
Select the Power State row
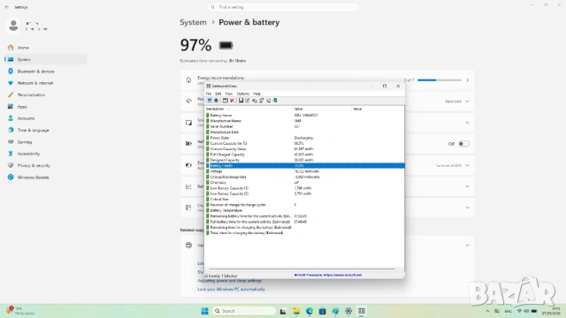[x=304, y=138]
